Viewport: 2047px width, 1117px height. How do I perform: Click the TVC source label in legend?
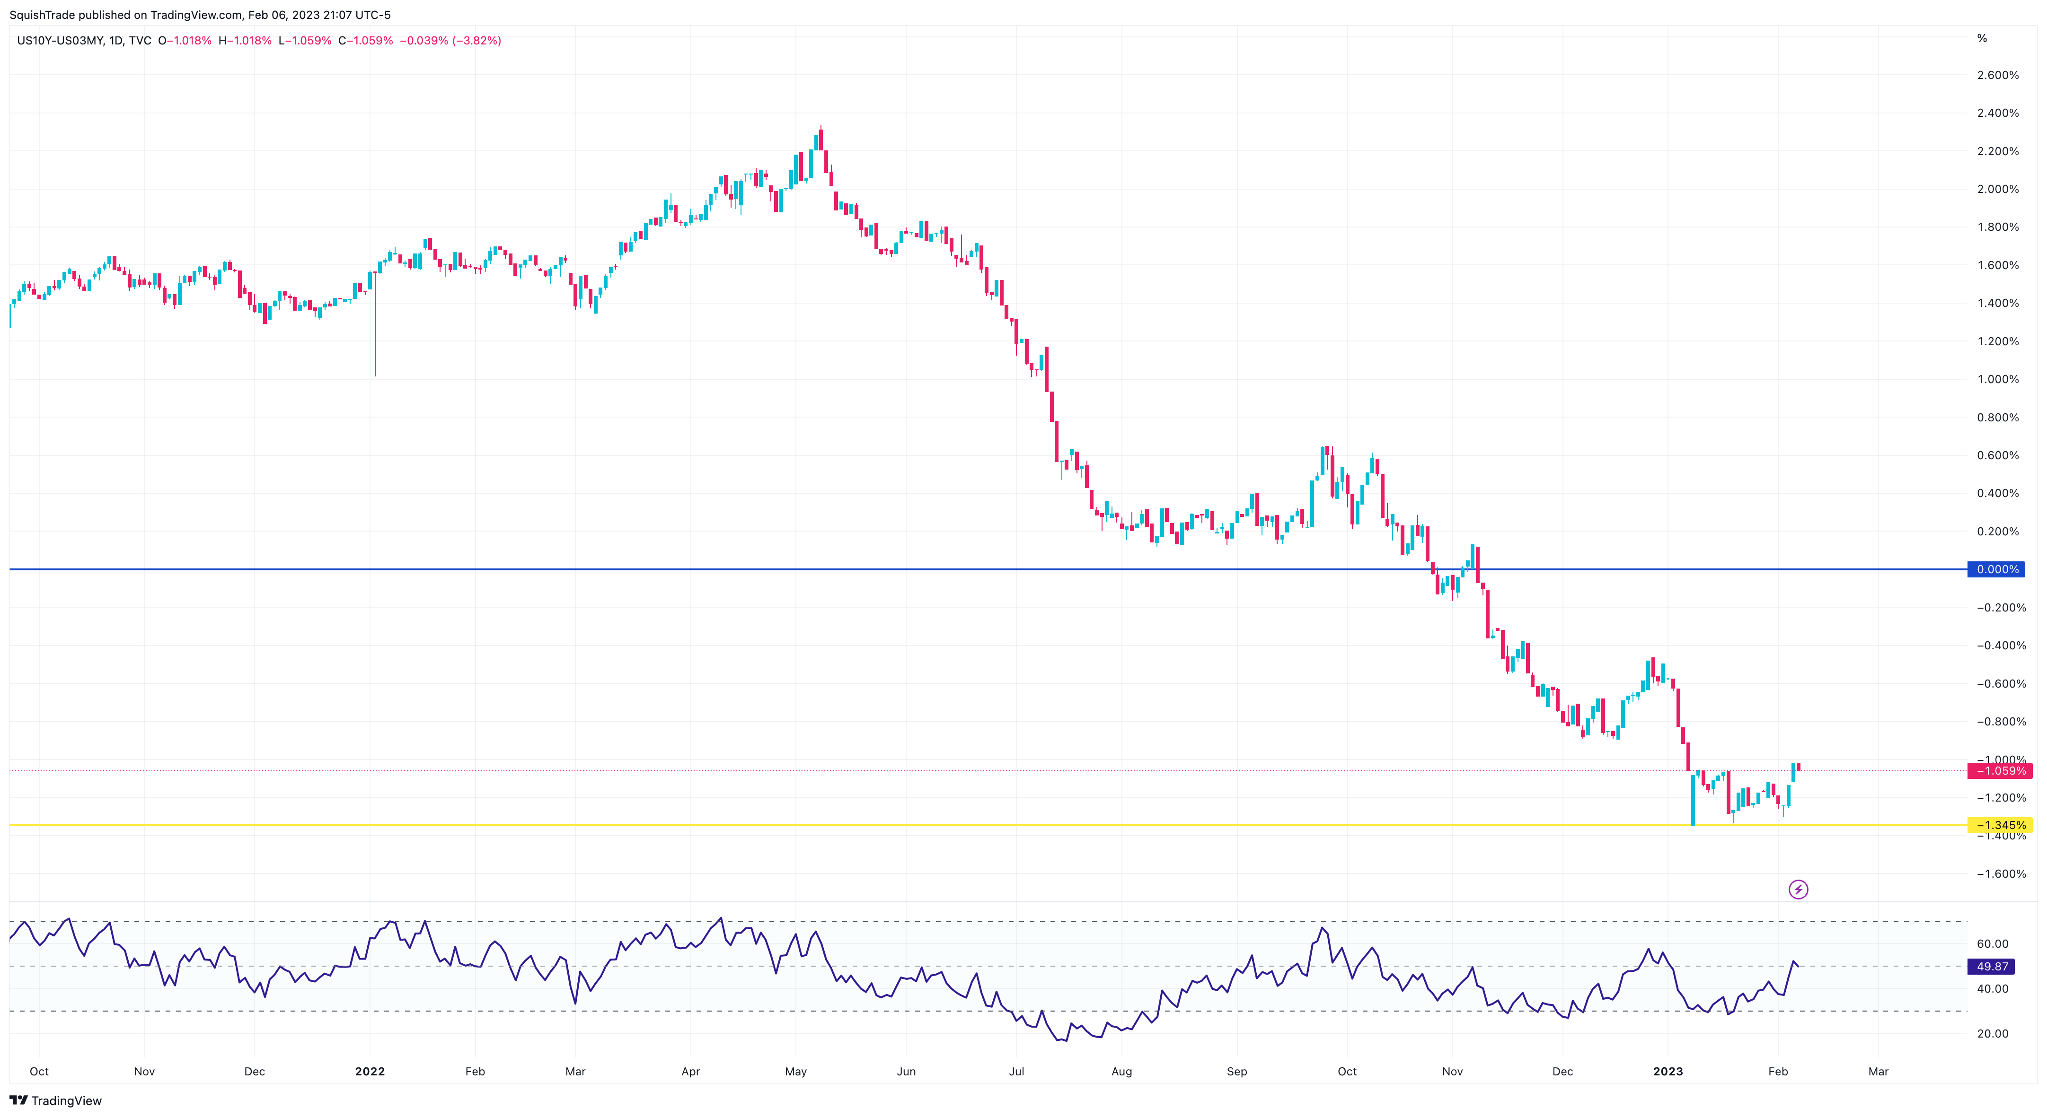(x=140, y=41)
